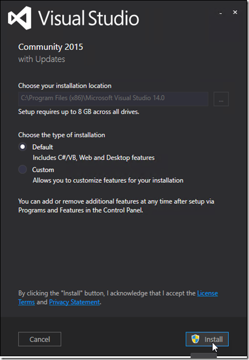
Task: Open the License Terms link
Action: pos(118,297)
